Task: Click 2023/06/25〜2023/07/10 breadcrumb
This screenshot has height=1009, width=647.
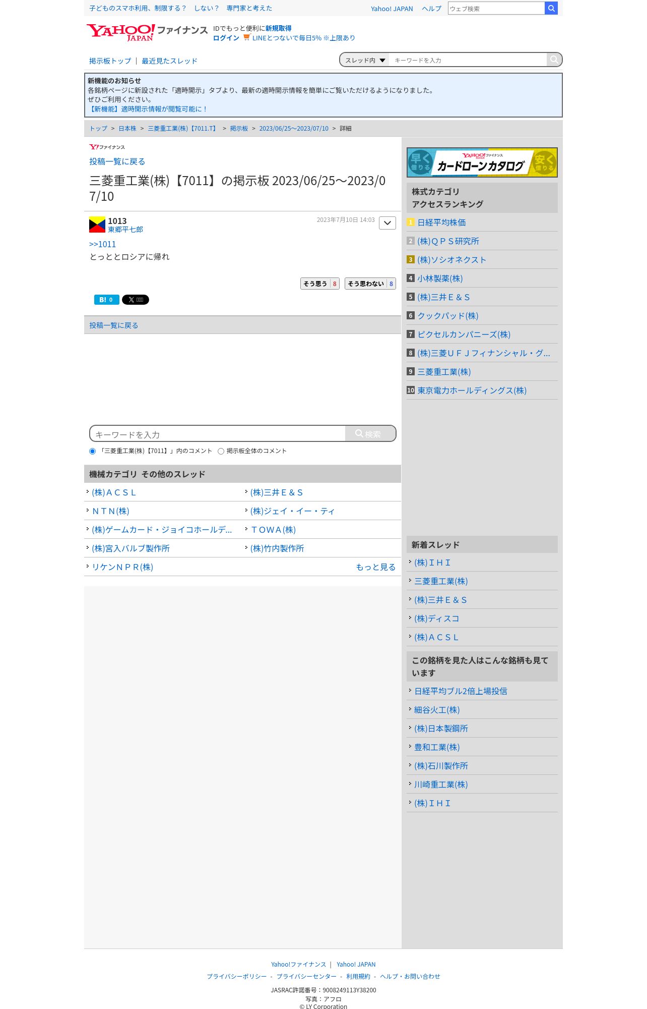Action: tap(294, 129)
